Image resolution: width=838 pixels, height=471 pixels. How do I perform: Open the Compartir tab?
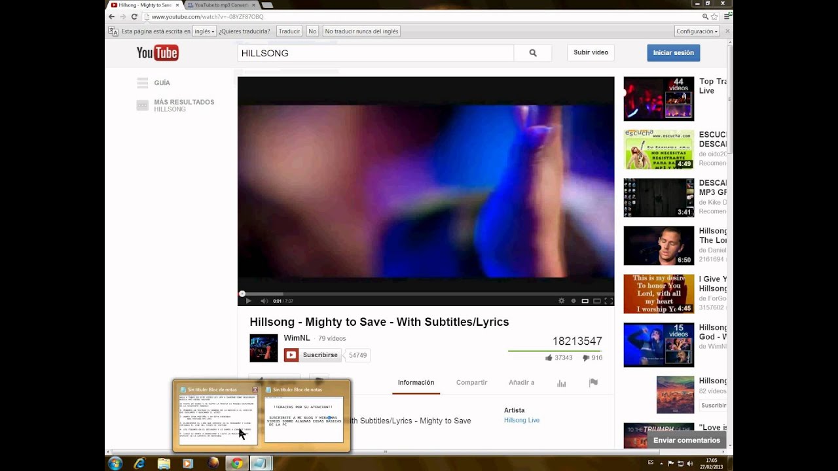[x=471, y=383]
